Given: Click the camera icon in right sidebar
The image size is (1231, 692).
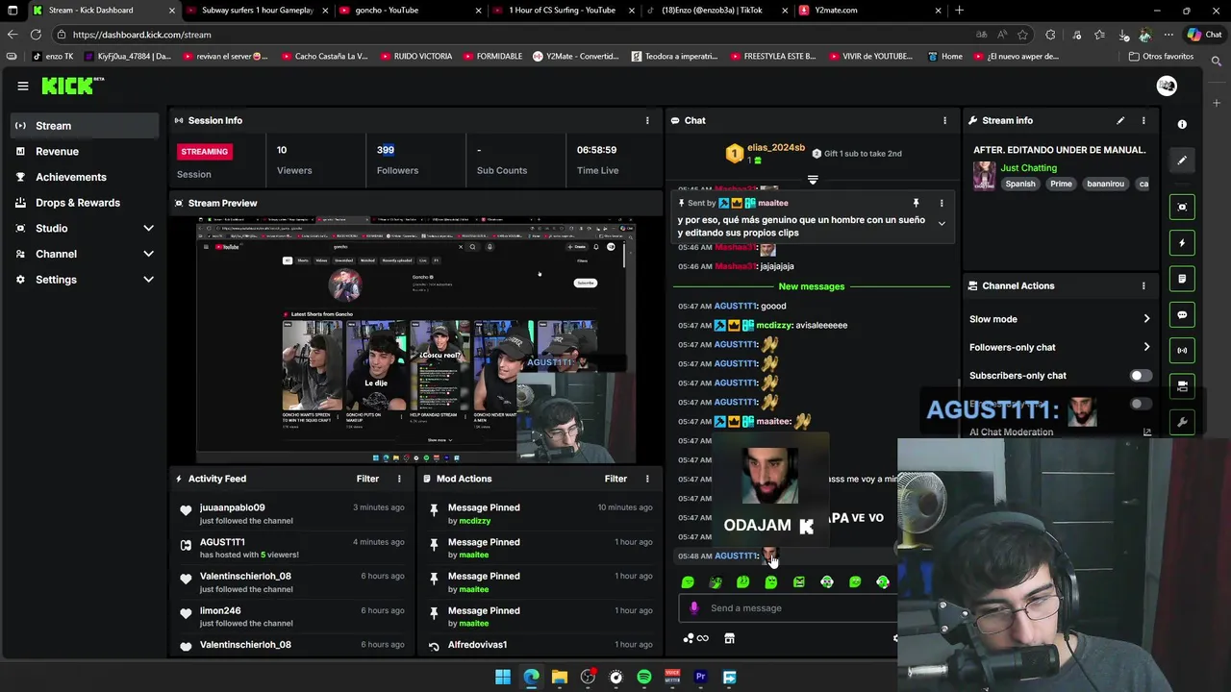Looking at the screenshot, I should click(1182, 385).
